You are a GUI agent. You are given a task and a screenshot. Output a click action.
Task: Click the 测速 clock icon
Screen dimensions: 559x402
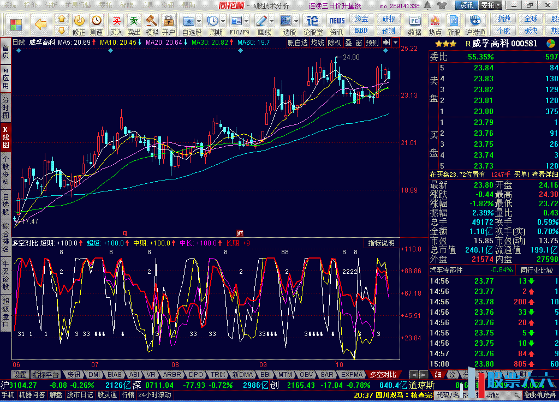(97, 24)
